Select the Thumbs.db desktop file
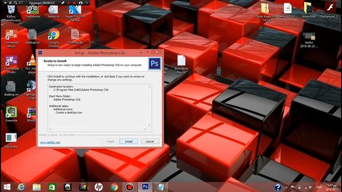This screenshot has width=342, height=192. click(x=75, y=37)
